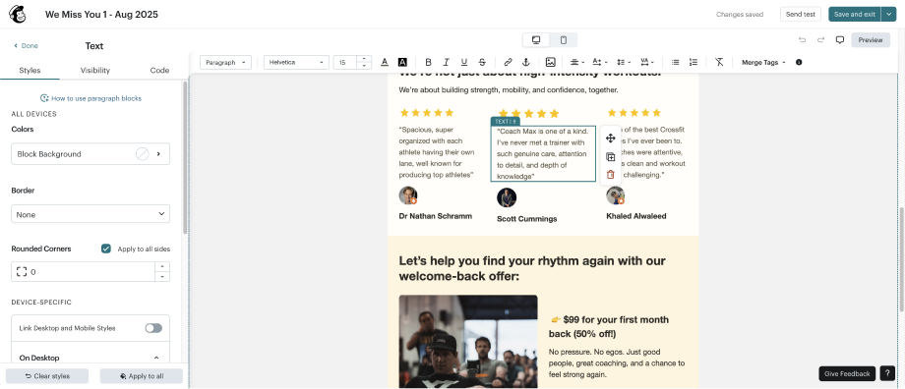The width and height of the screenshot is (905, 389).
Task: Click the name text Scott Cummings
Action: (x=527, y=219)
